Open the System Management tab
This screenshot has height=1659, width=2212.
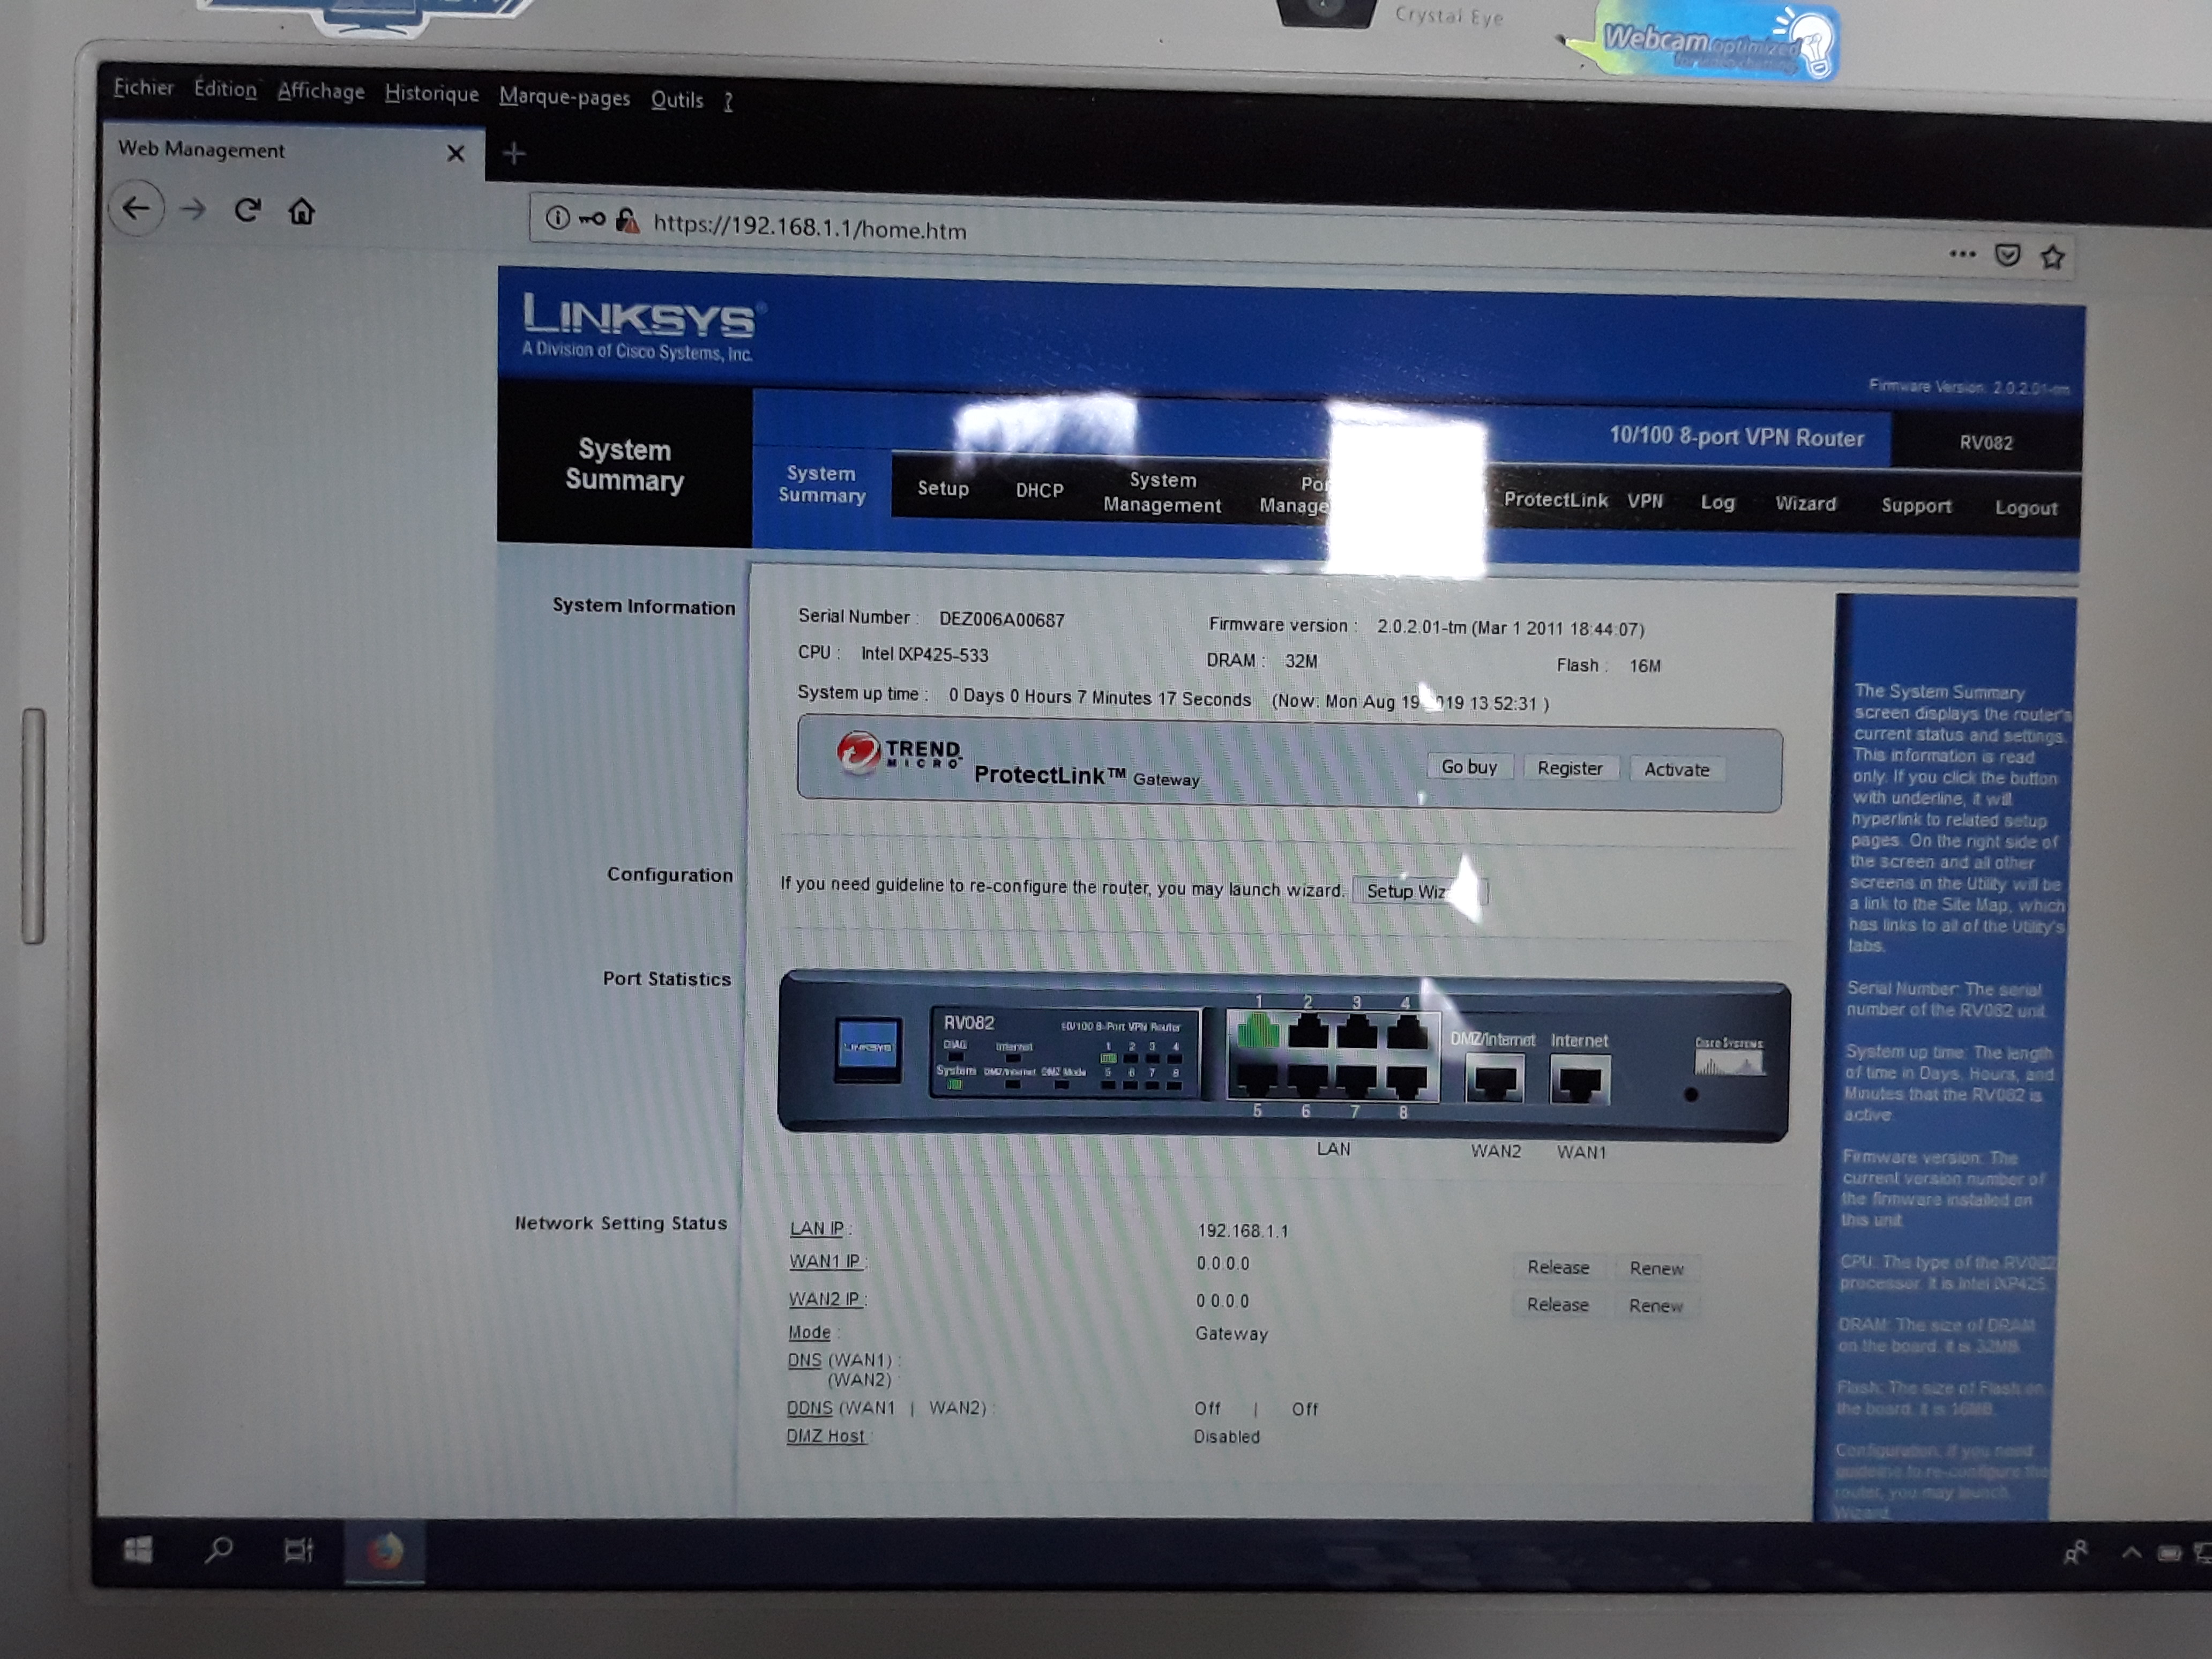(1162, 492)
